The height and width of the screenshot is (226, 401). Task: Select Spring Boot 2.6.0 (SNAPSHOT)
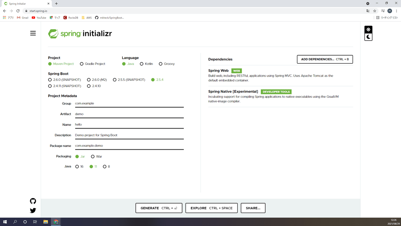point(64,80)
